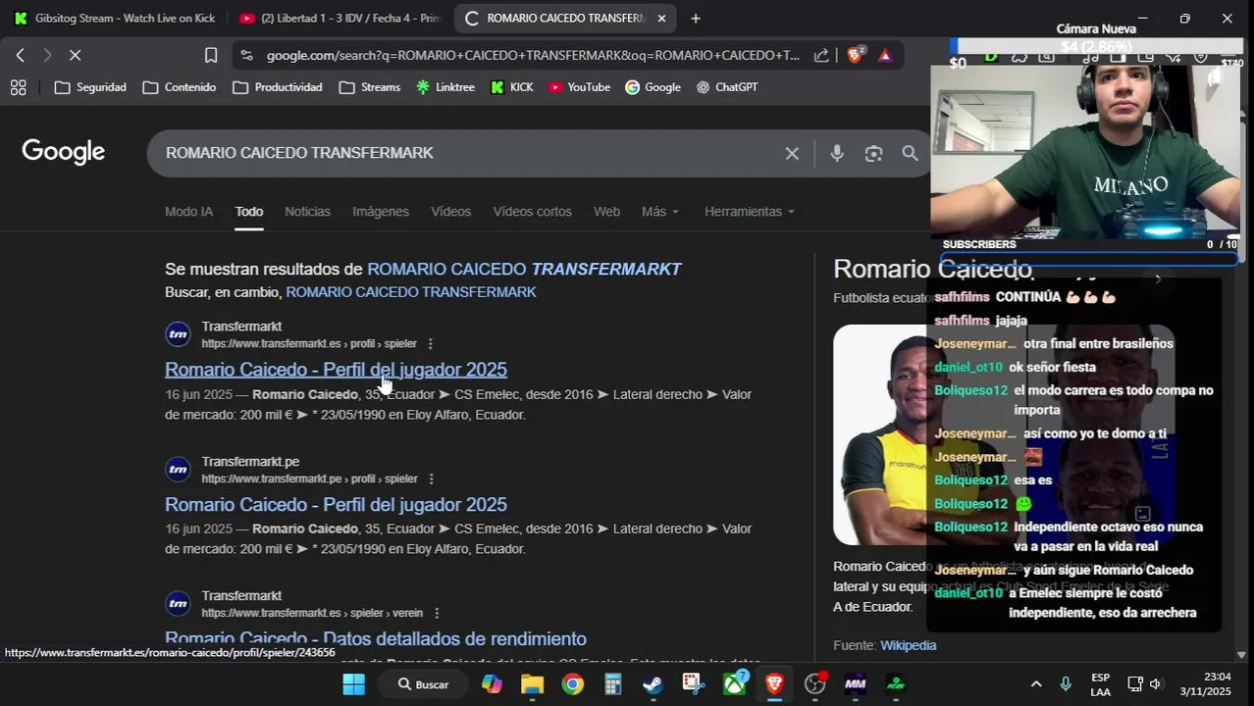Switch to Libertad 1 - 3 IDV YouTube tab
The height and width of the screenshot is (706, 1254).
click(340, 19)
